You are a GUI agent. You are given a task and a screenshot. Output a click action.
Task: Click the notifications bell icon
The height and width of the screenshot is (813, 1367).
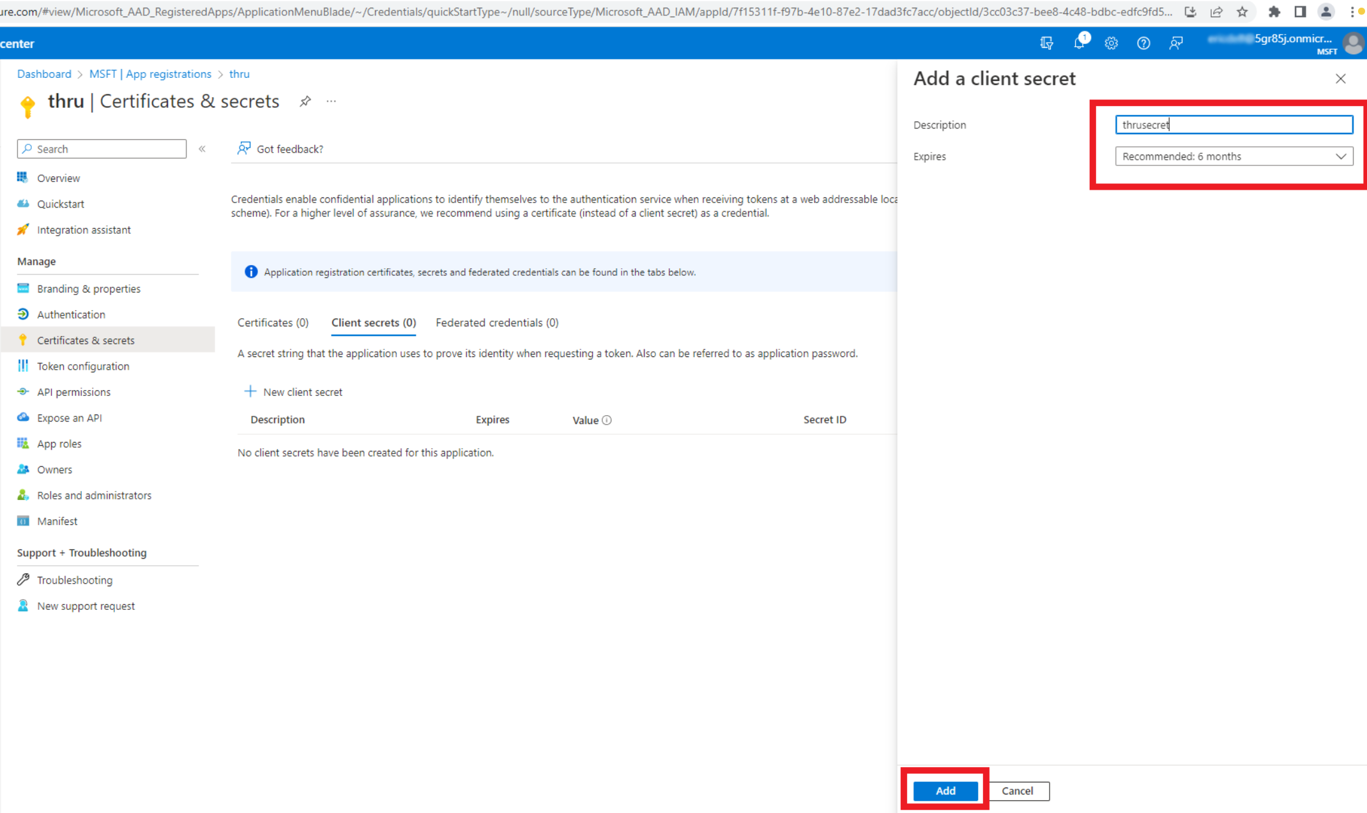1079,43
